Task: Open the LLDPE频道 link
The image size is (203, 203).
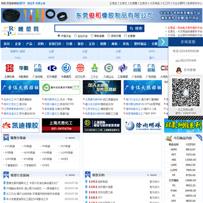Action: point(67,152)
